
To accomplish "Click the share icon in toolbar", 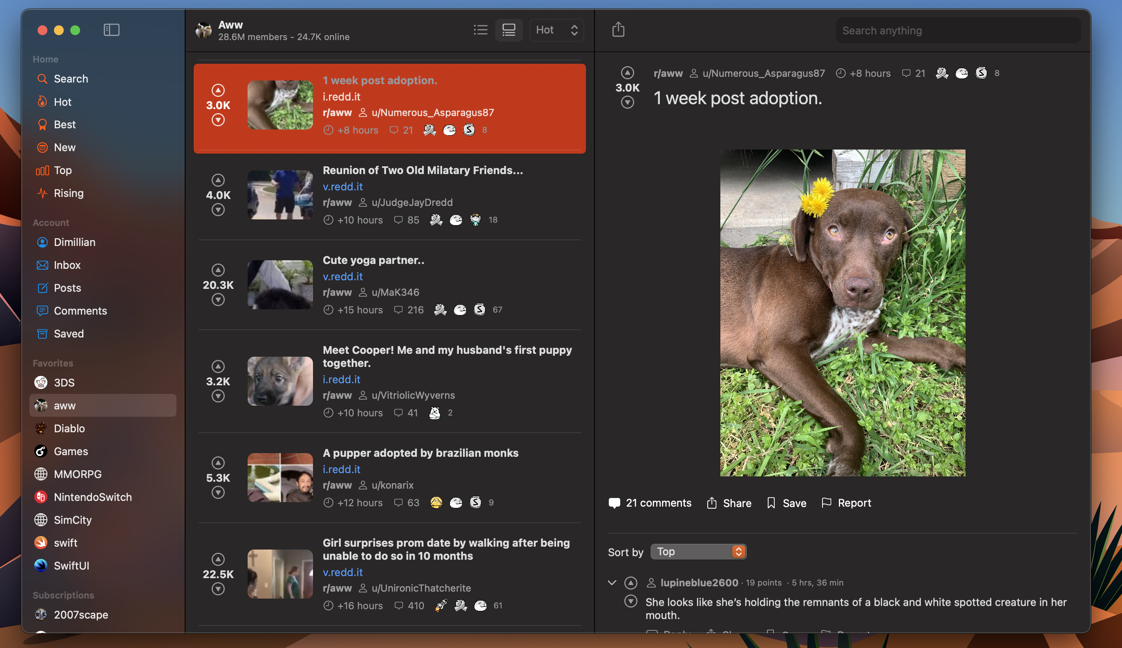I will [618, 30].
